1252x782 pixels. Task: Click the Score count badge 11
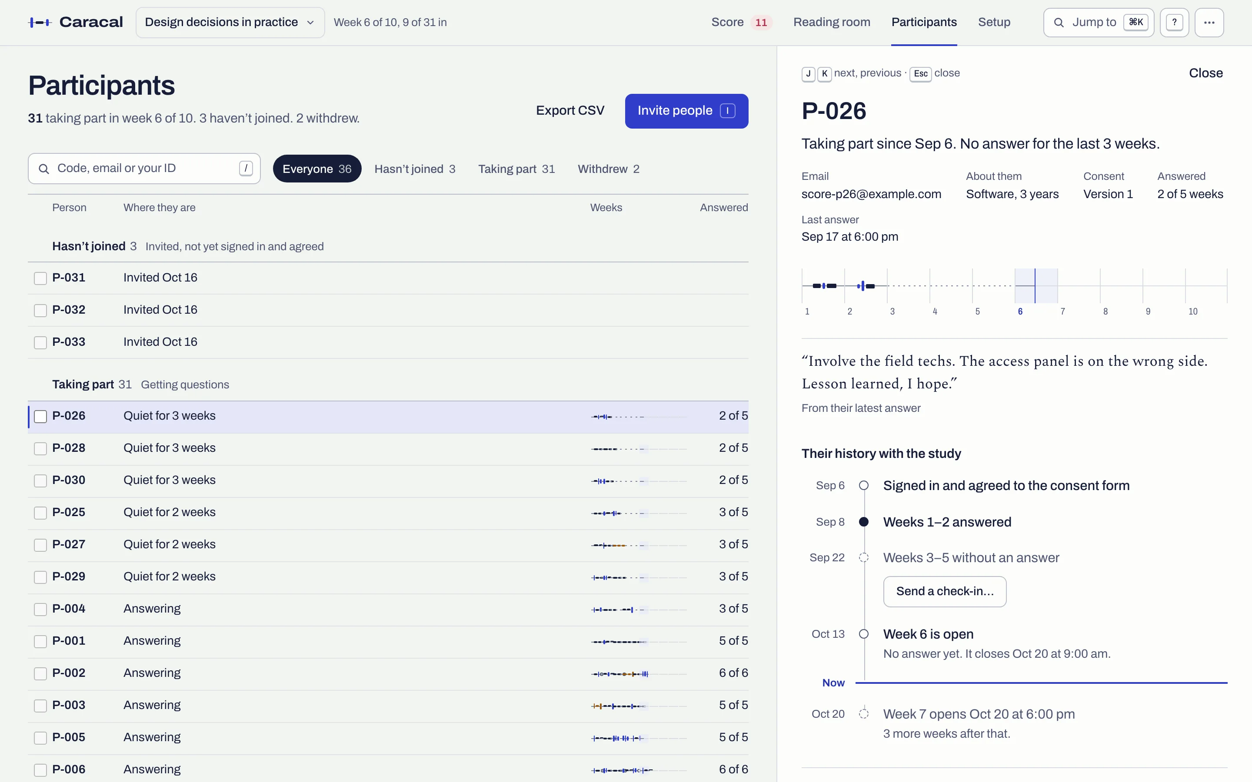click(760, 22)
